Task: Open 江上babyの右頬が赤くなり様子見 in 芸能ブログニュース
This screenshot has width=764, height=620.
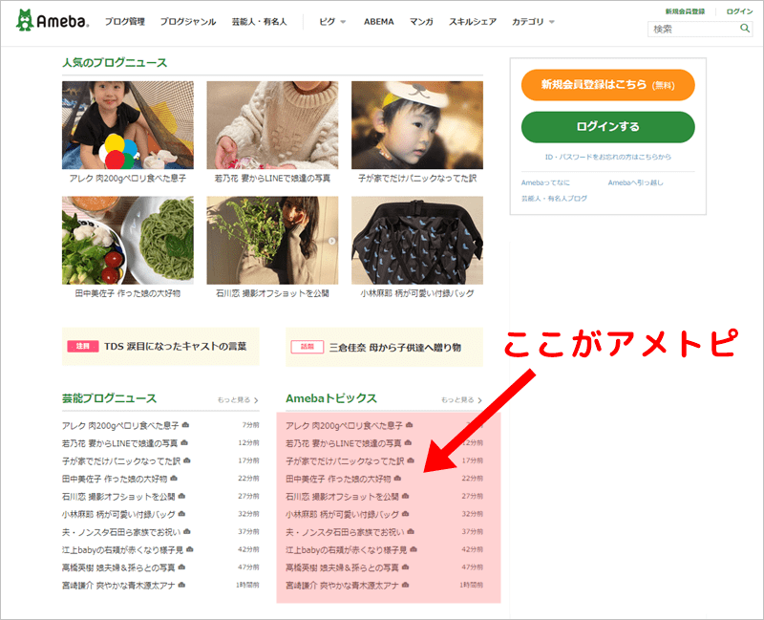Action: pos(122,550)
